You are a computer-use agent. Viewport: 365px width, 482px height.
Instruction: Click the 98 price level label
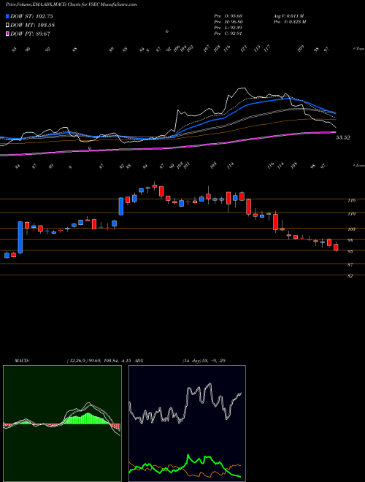[x=350, y=240]
